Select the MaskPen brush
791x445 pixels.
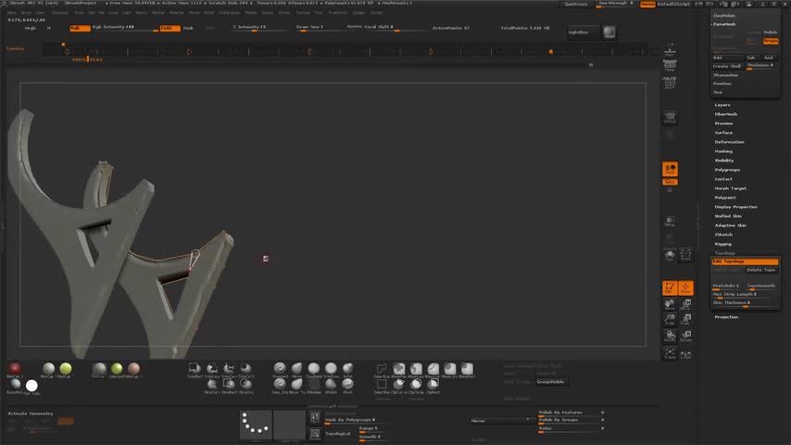(x=398, y=369)
